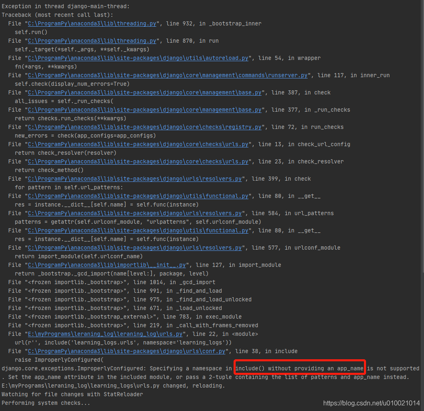The image size is (424, 411).
Task: Open the leraning_log urls.py link
Action: (105, 334)
